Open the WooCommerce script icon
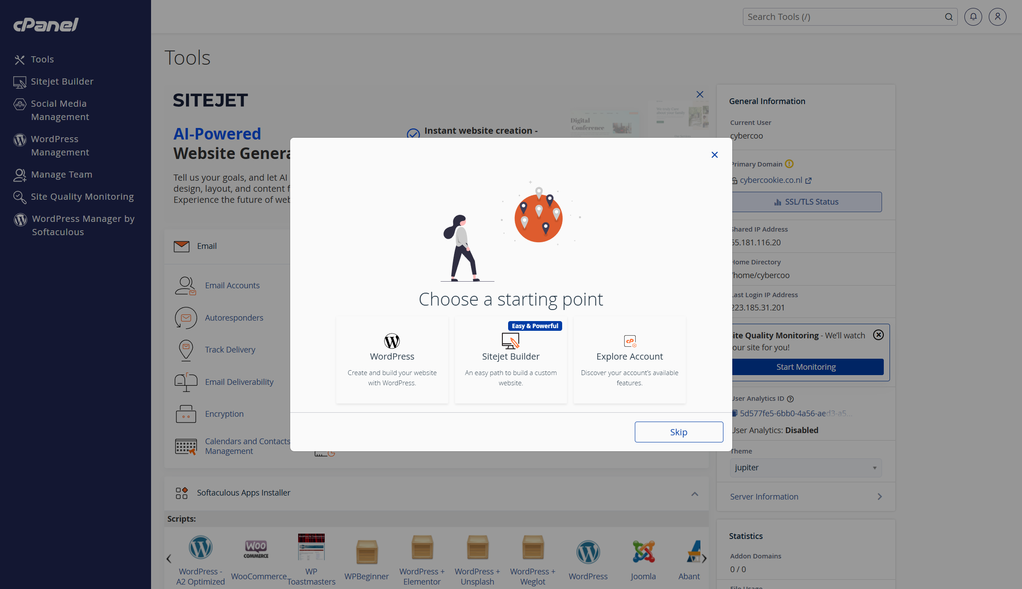The width and height of the screenshot is (1022, 589). 256,549
